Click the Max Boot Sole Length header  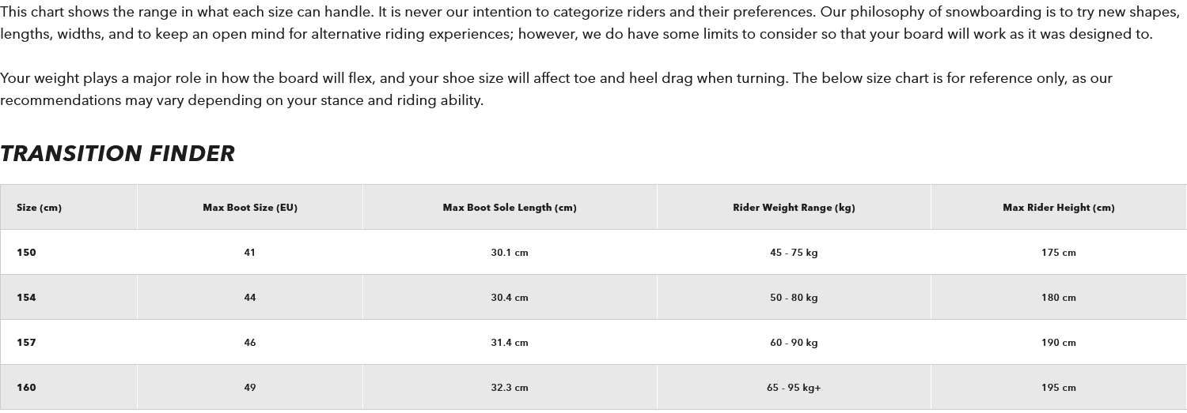coord(510,208)
